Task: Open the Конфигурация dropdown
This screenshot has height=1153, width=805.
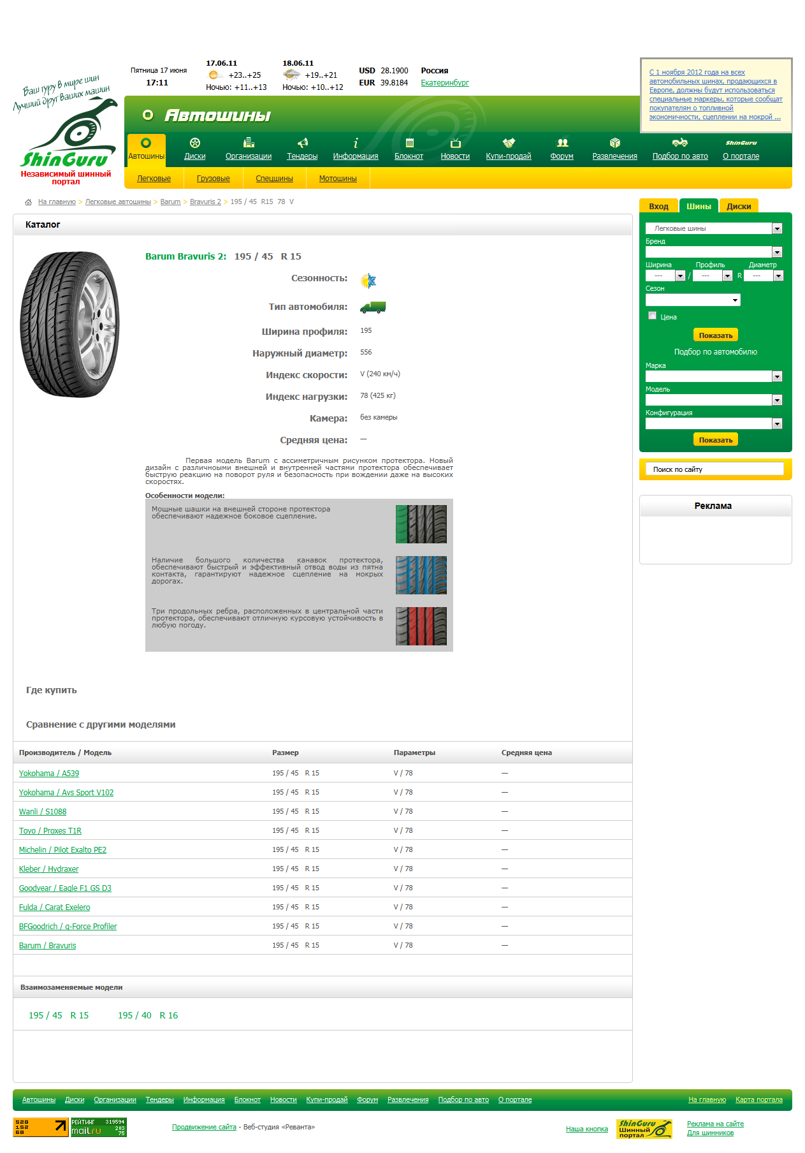Action: [714, 423]
